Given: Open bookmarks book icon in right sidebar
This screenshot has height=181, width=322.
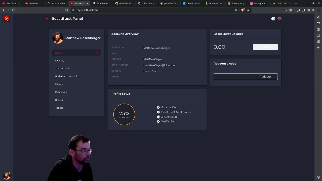Looking at the screenshot, I should point(318,35).
